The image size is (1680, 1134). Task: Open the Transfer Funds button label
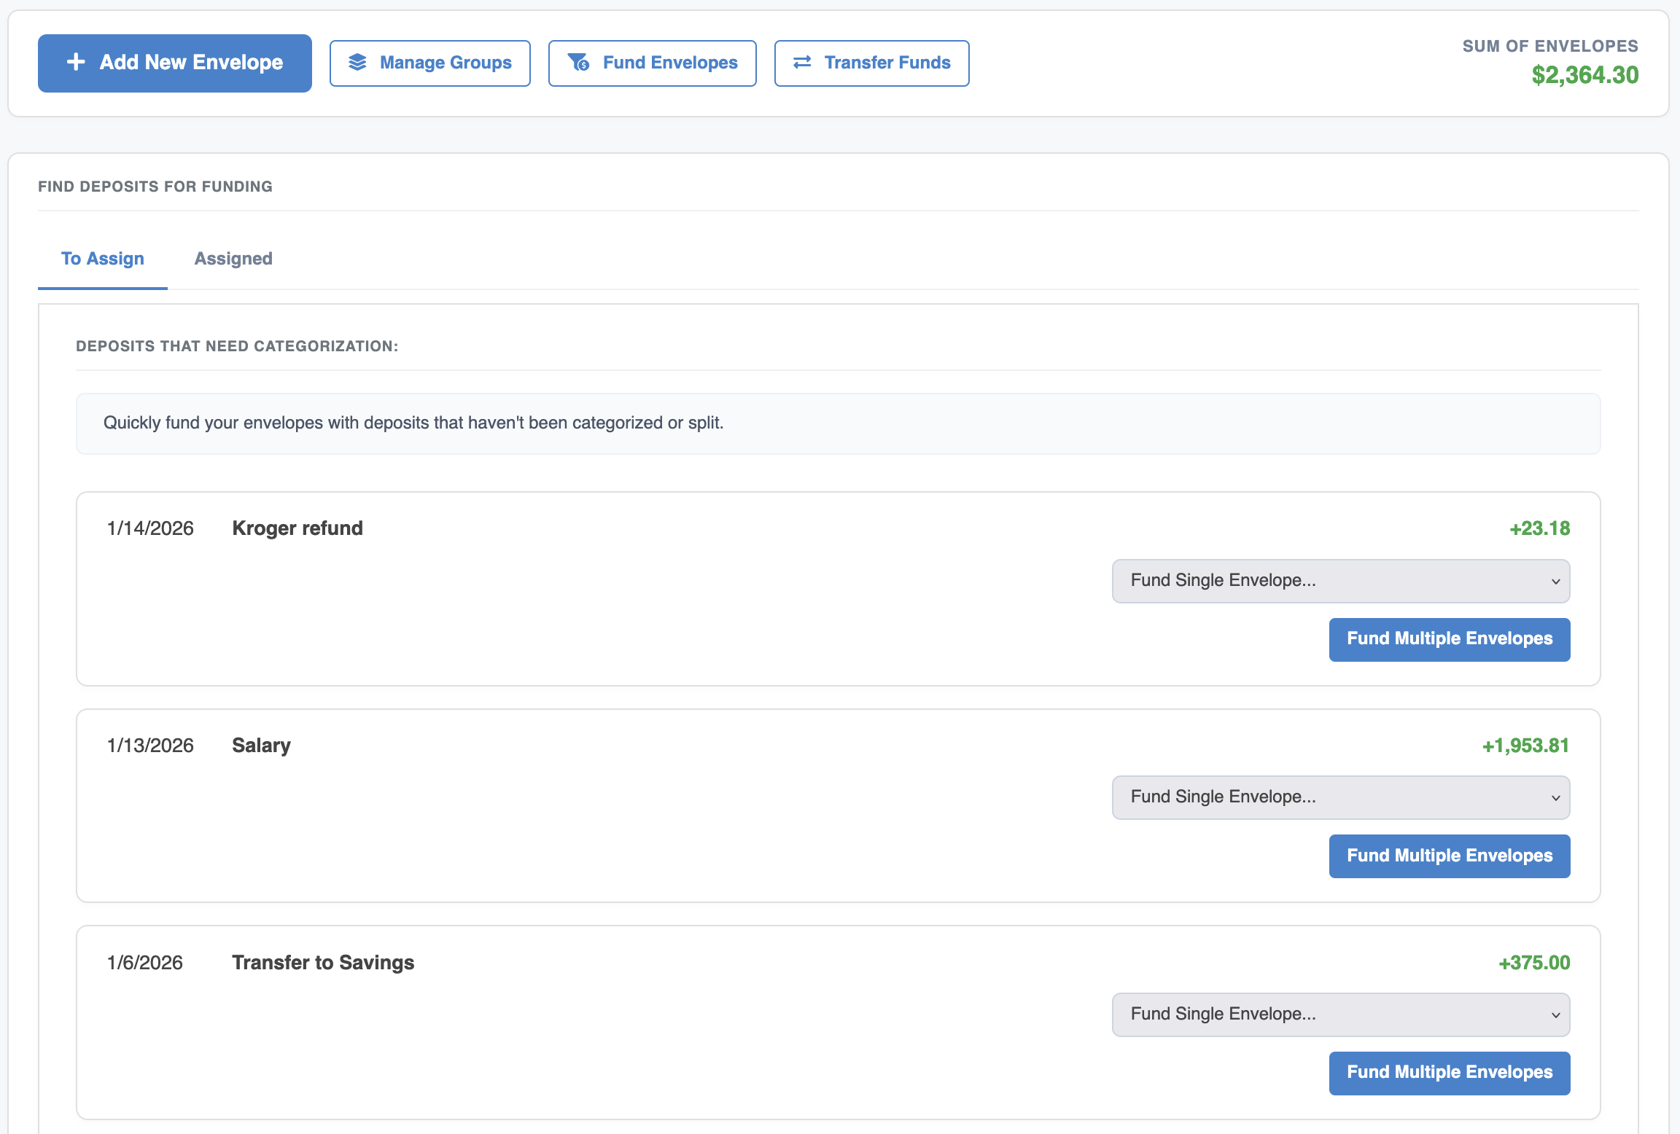887,63
